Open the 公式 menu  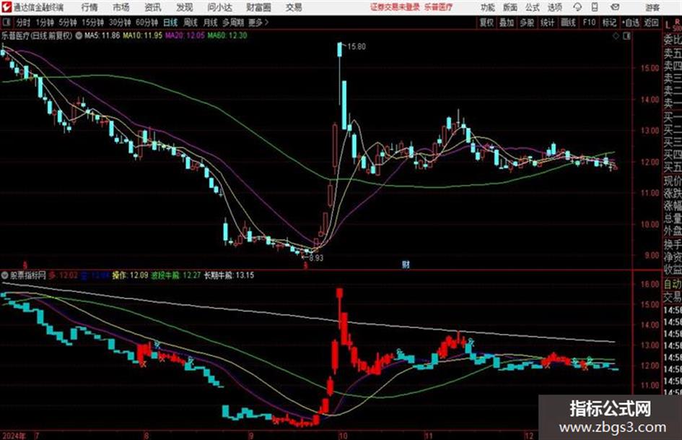[x=532, y=7]
